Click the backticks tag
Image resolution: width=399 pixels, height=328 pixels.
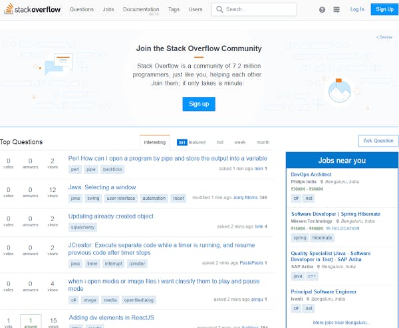112,169
